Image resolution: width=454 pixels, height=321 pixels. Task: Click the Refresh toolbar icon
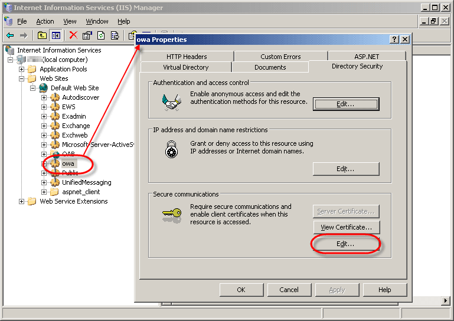[101, 35]
